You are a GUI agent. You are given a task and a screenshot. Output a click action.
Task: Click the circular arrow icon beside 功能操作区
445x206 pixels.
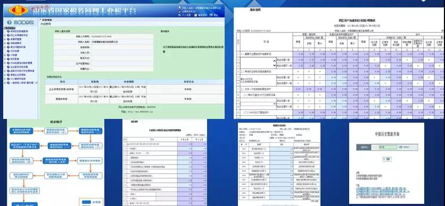tap(10, 22)
